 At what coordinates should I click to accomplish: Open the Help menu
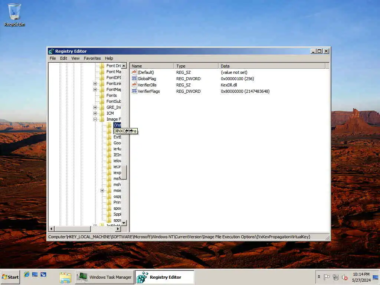pos(109,58)
